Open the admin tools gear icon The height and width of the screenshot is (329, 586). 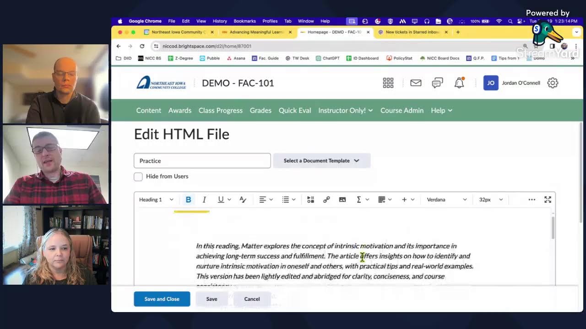pyautogui.click(x=553, y=83)
